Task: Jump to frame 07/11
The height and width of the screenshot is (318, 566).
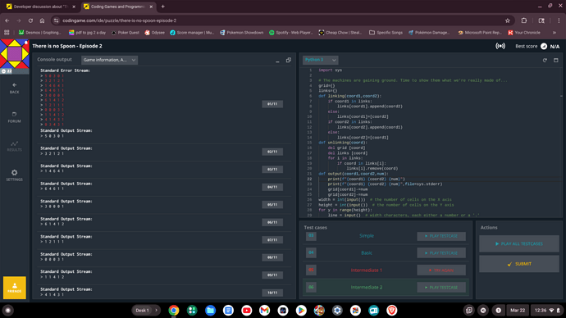Action: (272, 240)
